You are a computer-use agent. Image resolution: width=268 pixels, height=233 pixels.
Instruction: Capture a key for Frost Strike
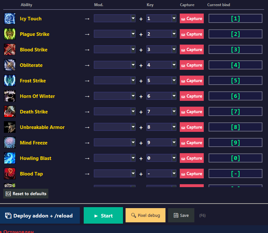pyautogui.click(x=192, y=80)
